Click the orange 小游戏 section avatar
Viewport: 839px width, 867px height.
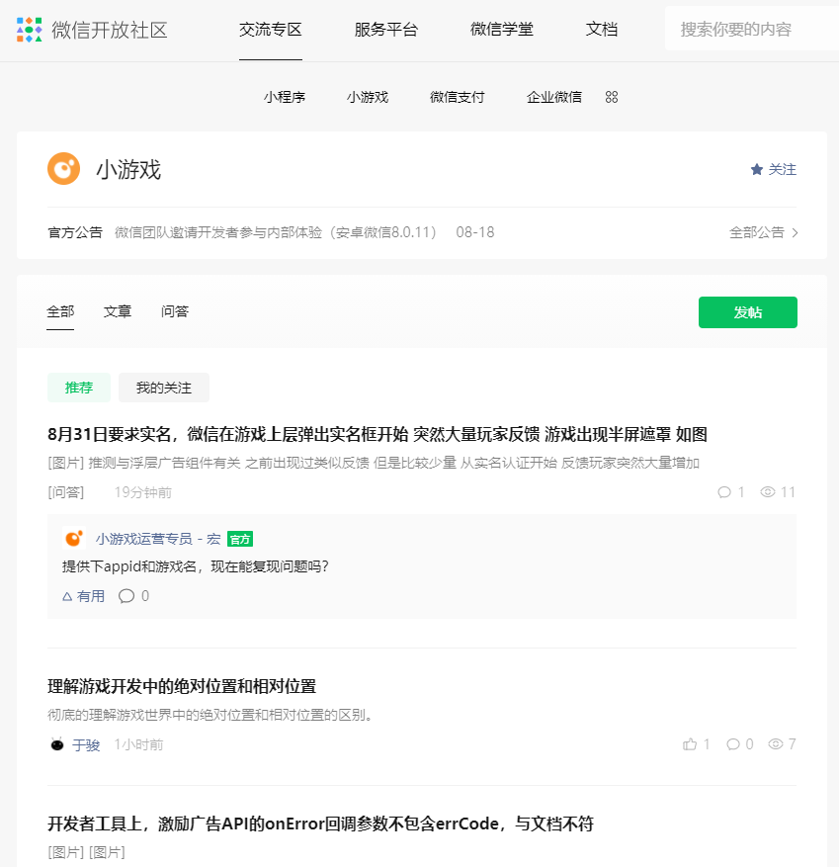coord(63,169)
